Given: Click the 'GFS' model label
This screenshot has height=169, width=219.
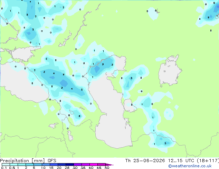Looking at the screenshot, I should click(x=52, y=161).
